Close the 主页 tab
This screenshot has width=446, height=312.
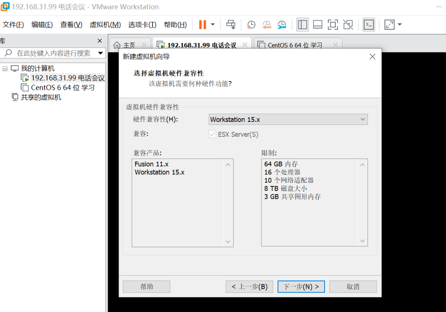144,45
